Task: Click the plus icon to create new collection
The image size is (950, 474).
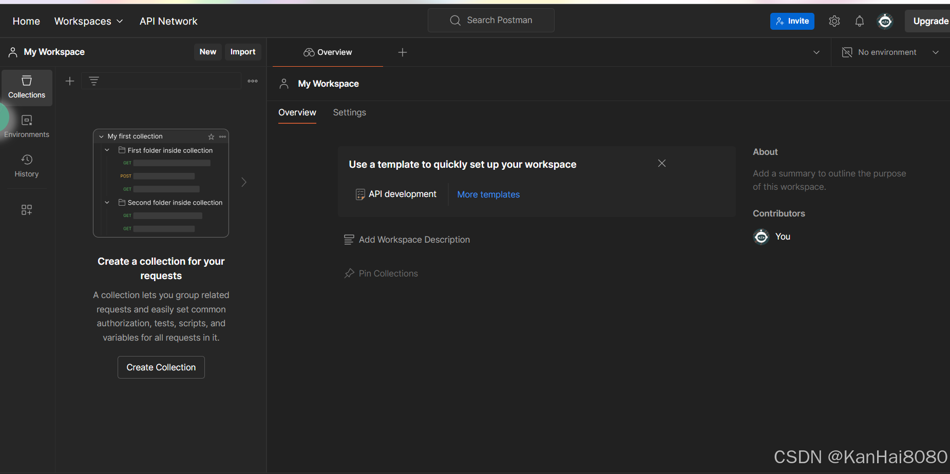Action: click(70, 81)
